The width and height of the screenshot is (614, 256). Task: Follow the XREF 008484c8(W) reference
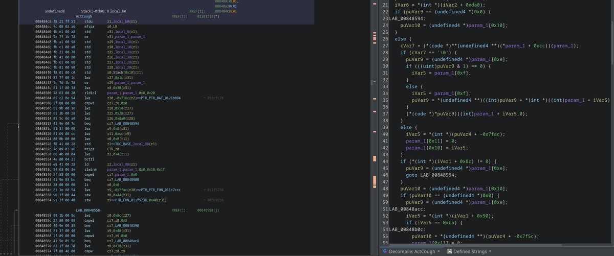coord(226,11)
